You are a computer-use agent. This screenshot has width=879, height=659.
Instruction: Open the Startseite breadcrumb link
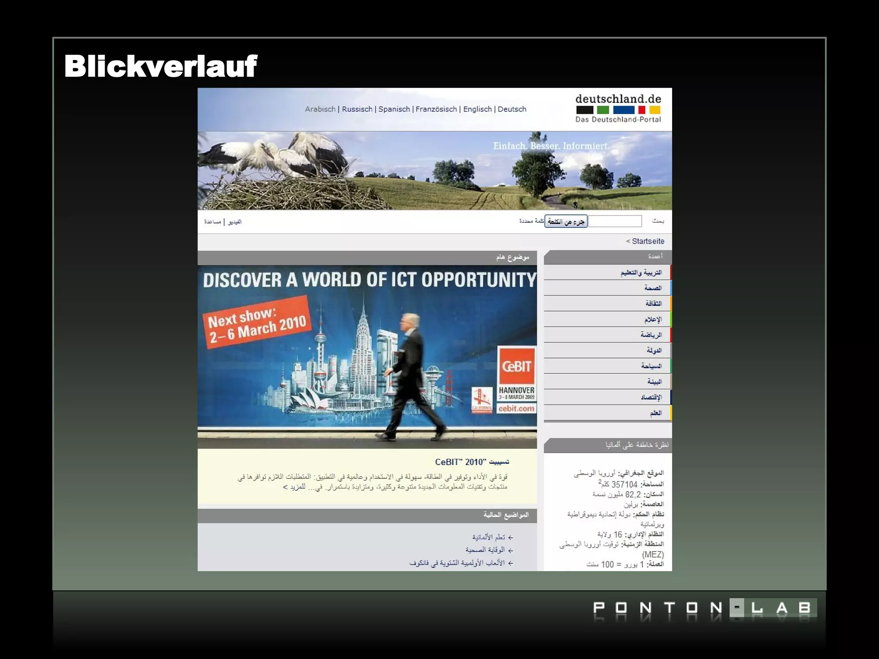click(648, 241)
